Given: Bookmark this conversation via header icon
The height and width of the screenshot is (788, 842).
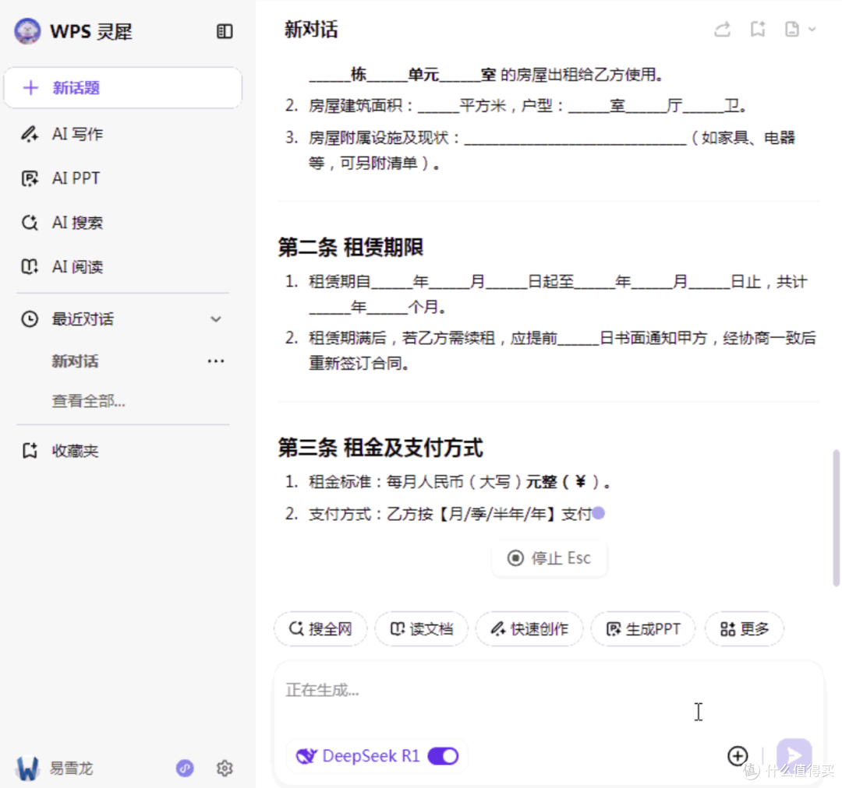Looking at the screenshot, I should pos(758,30).
